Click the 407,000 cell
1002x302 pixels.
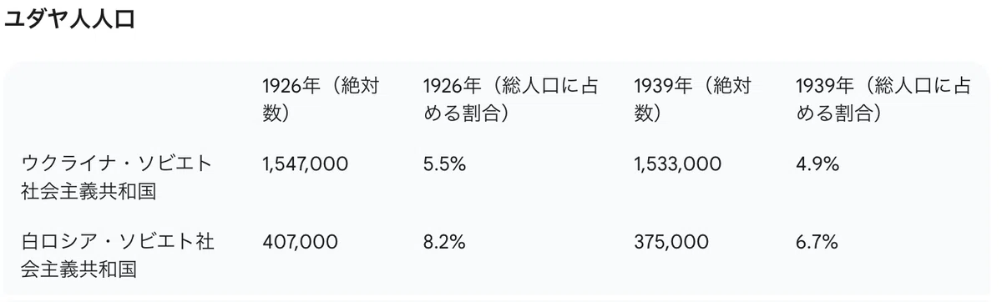300,243
